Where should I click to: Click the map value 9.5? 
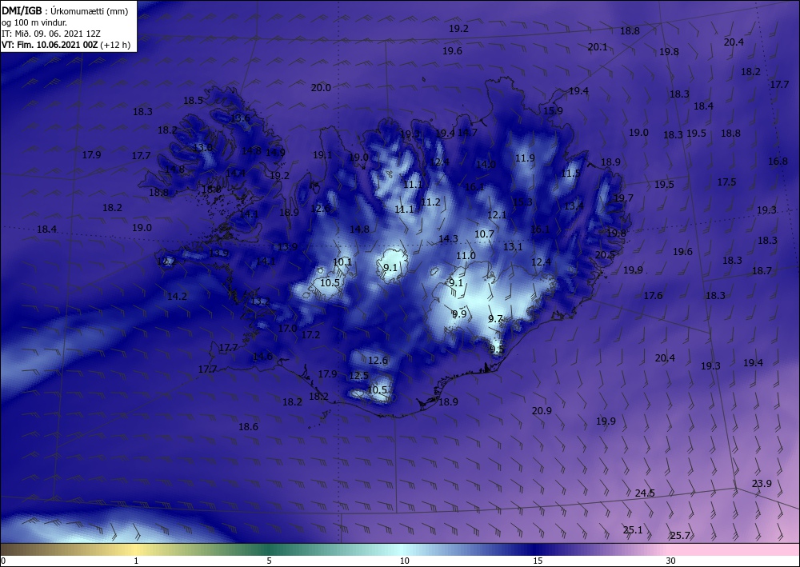point(498,349)
